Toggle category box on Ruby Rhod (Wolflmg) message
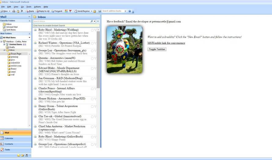Viewport: 272px width, 160px height. 92,30
